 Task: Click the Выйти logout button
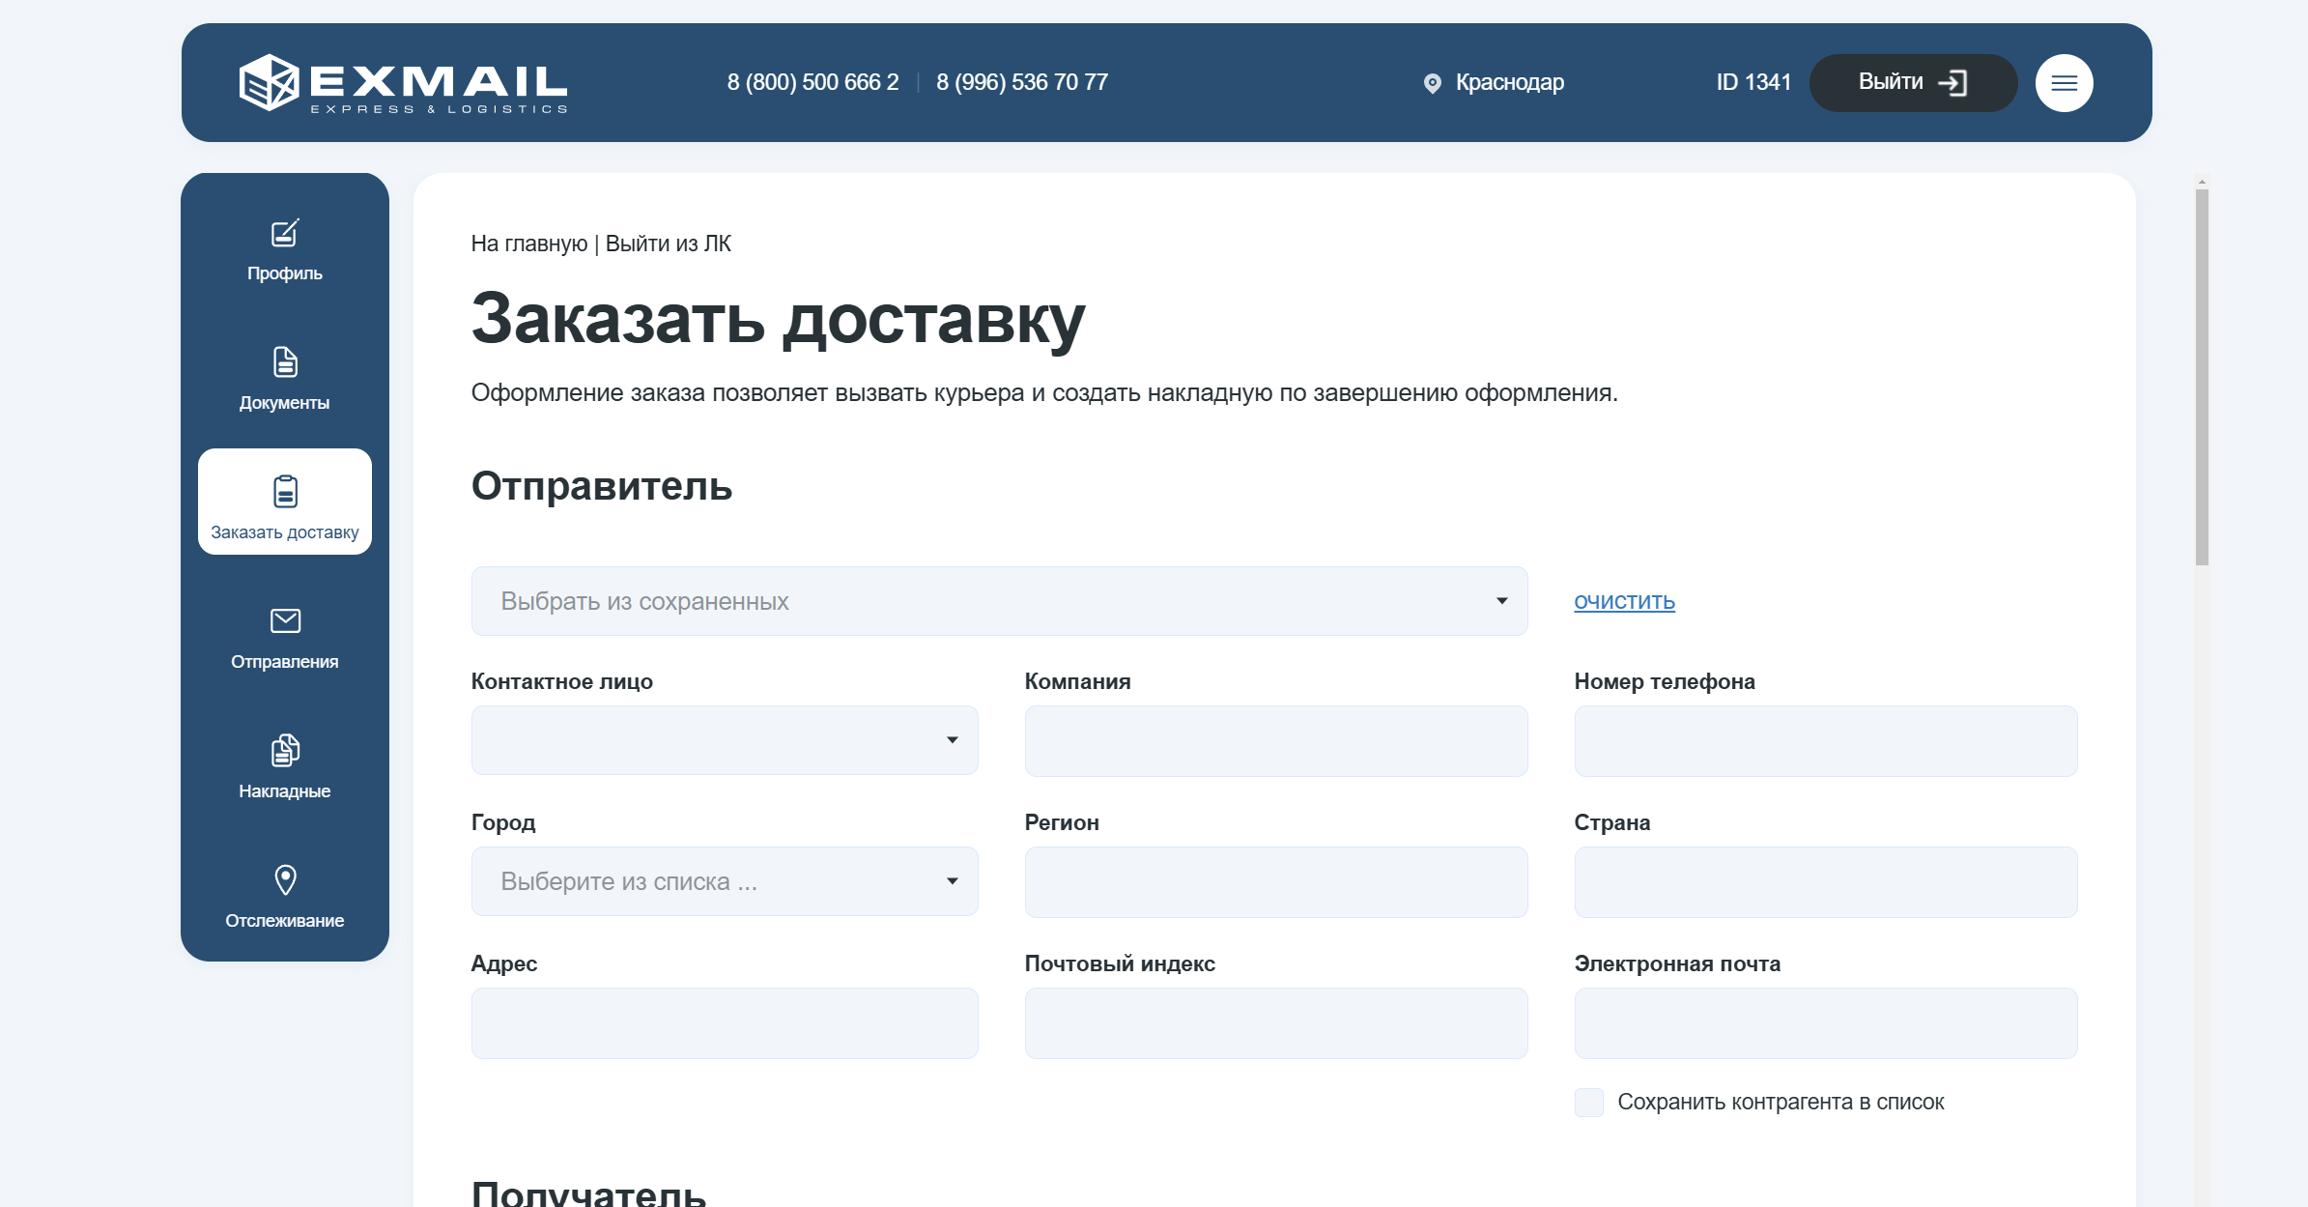[1913, 83]
